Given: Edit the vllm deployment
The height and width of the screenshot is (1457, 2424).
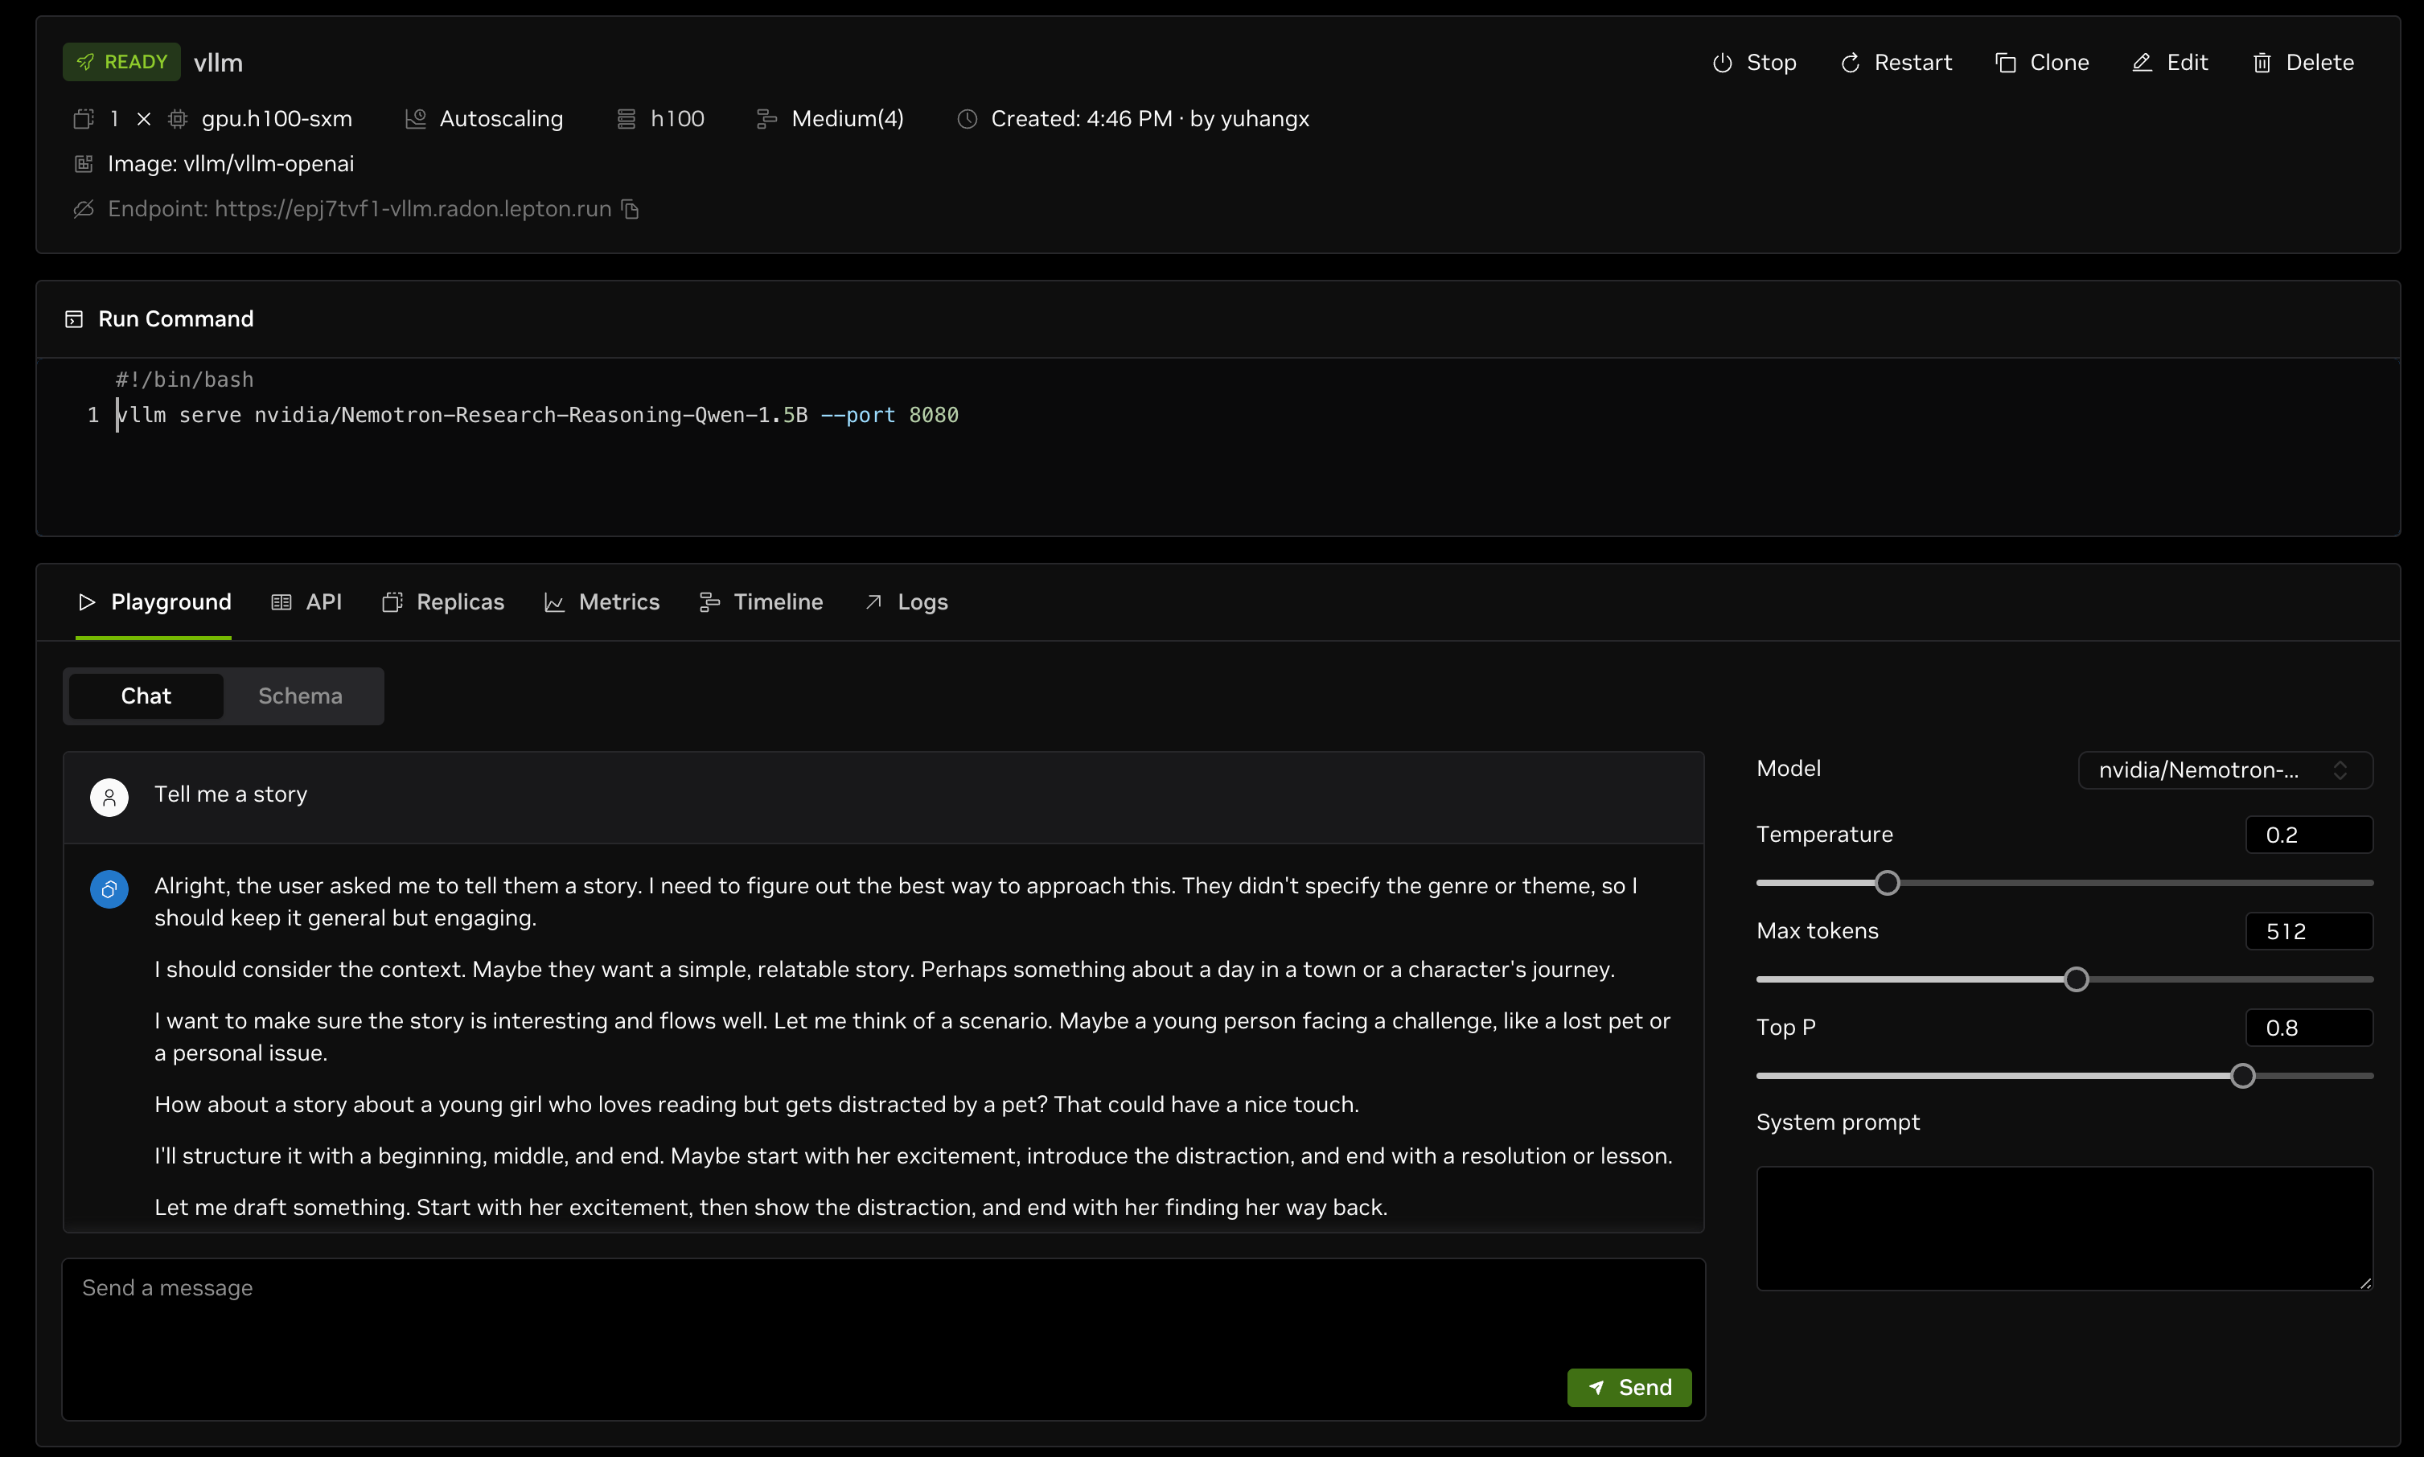Looking at the screenshot, I should [2170, 63].
